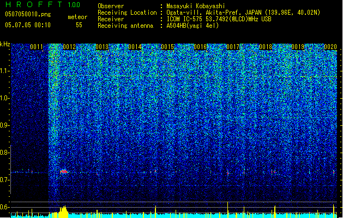Click the Observer label
Viewport: 343px width, 218px height.
(x=111, y=6)
